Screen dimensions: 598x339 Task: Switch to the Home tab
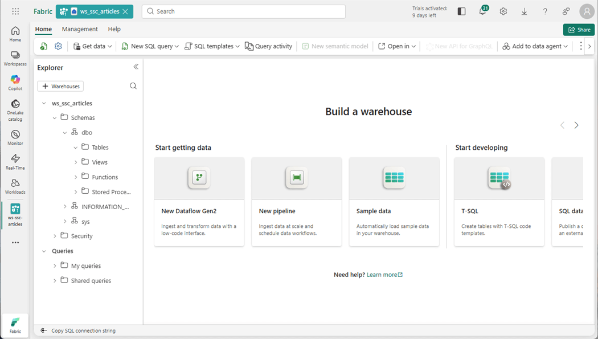point(43,29)
